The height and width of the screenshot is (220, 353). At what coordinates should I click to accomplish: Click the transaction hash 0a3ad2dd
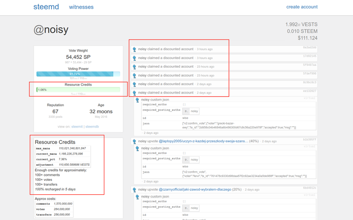coord(309,47)
